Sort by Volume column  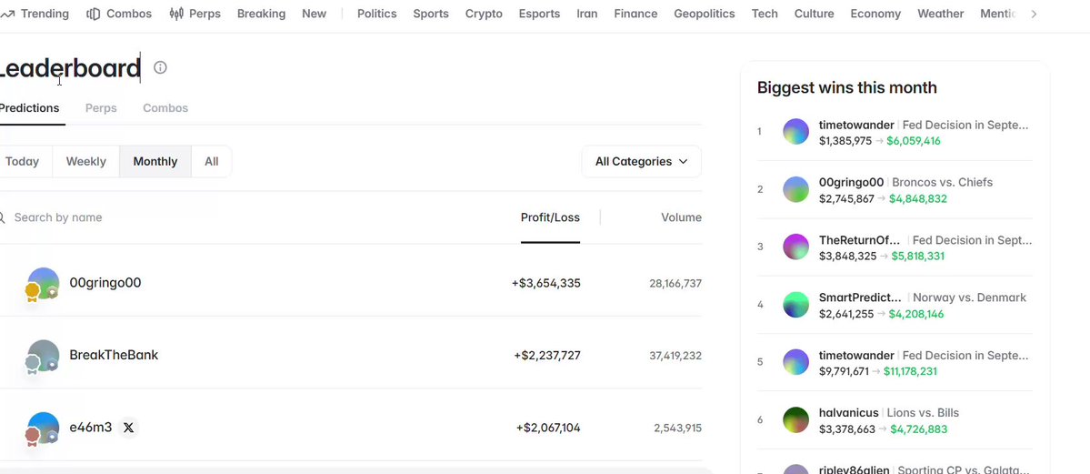point(681,217)
